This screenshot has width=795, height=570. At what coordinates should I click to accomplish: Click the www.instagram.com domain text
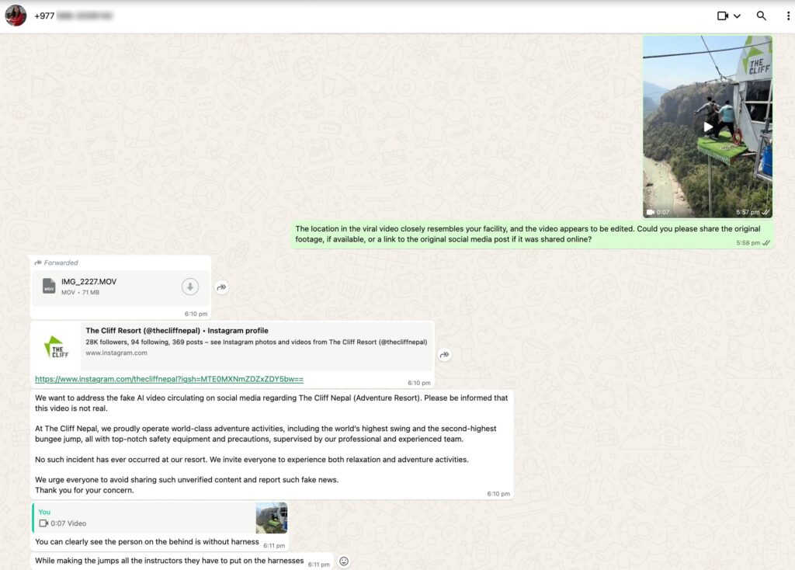click(116, 353)
